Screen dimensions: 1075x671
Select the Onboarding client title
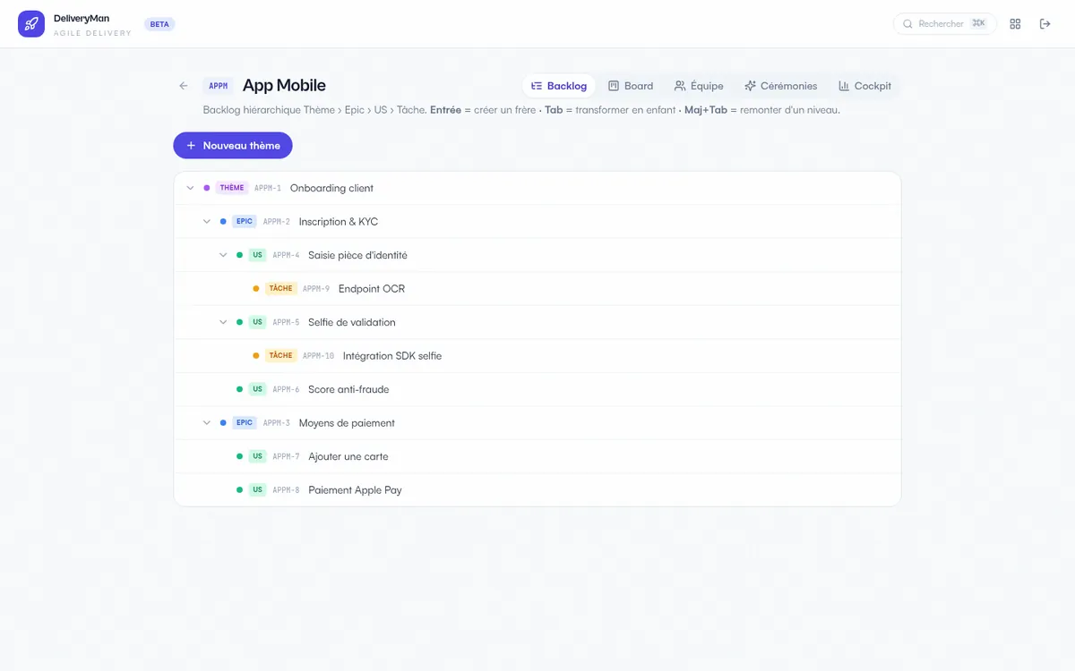pos(331,188)
